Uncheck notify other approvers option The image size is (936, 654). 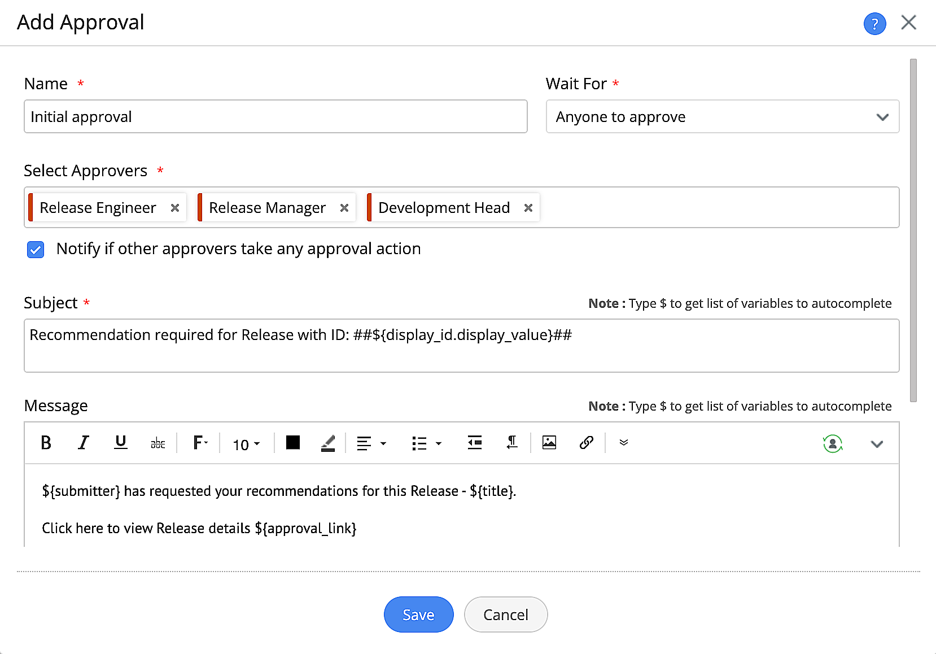point(35,249)
